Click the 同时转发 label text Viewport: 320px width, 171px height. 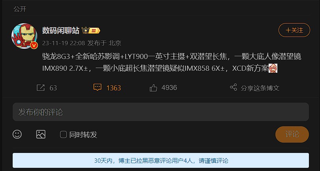[83, 135]
